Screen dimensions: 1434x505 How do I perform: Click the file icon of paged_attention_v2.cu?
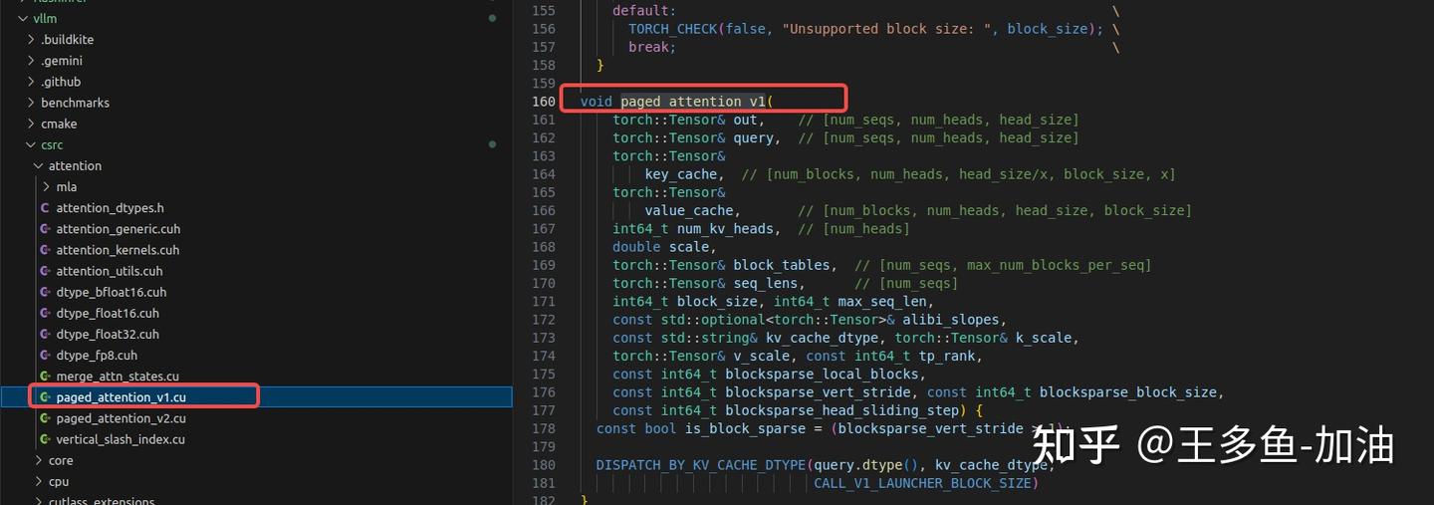click(45, 418)
